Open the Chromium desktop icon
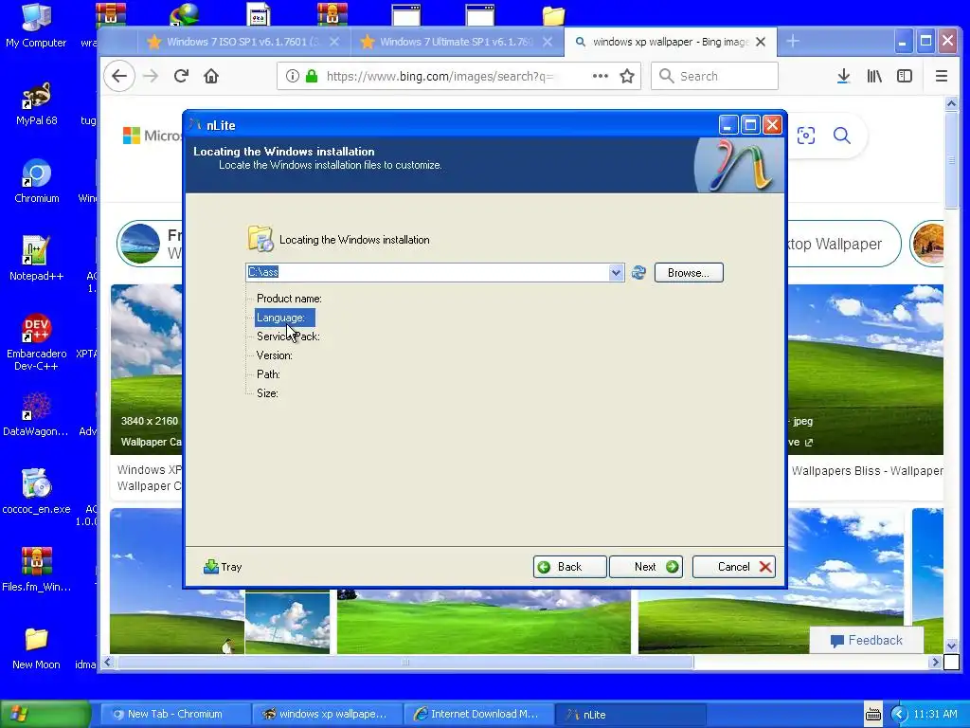Image resolution: width=970 pixels, height=728 pixels. click(x=36, y=181)
